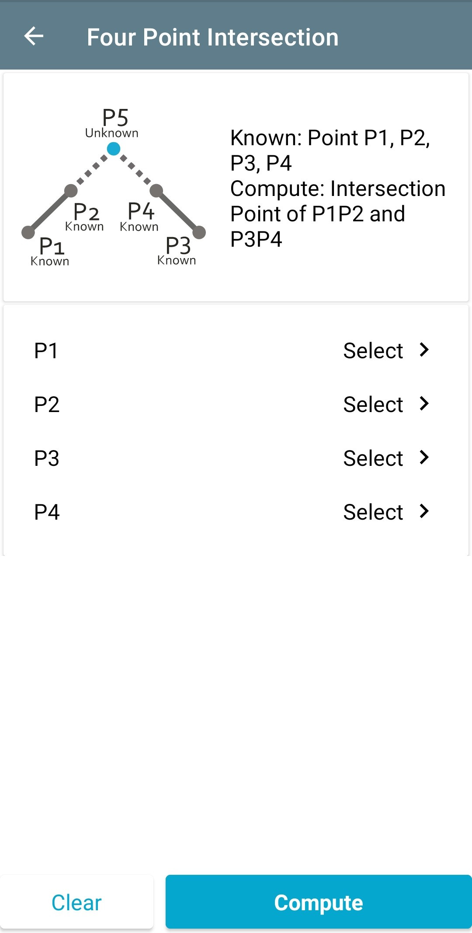Screen dimensions: 472x933
Task: Open the P2 row chevron arrow
Action: pyautogui.click(x=423, y=404)
